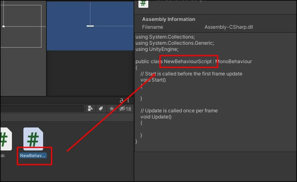297x182 pixels.
Task: Click the 'using System.Collections.Generic;' line
Action: tap(175, 43)
